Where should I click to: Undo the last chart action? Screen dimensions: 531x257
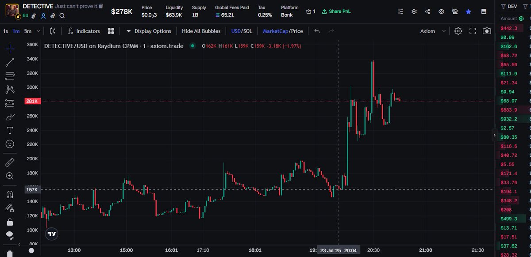point(317,31)
